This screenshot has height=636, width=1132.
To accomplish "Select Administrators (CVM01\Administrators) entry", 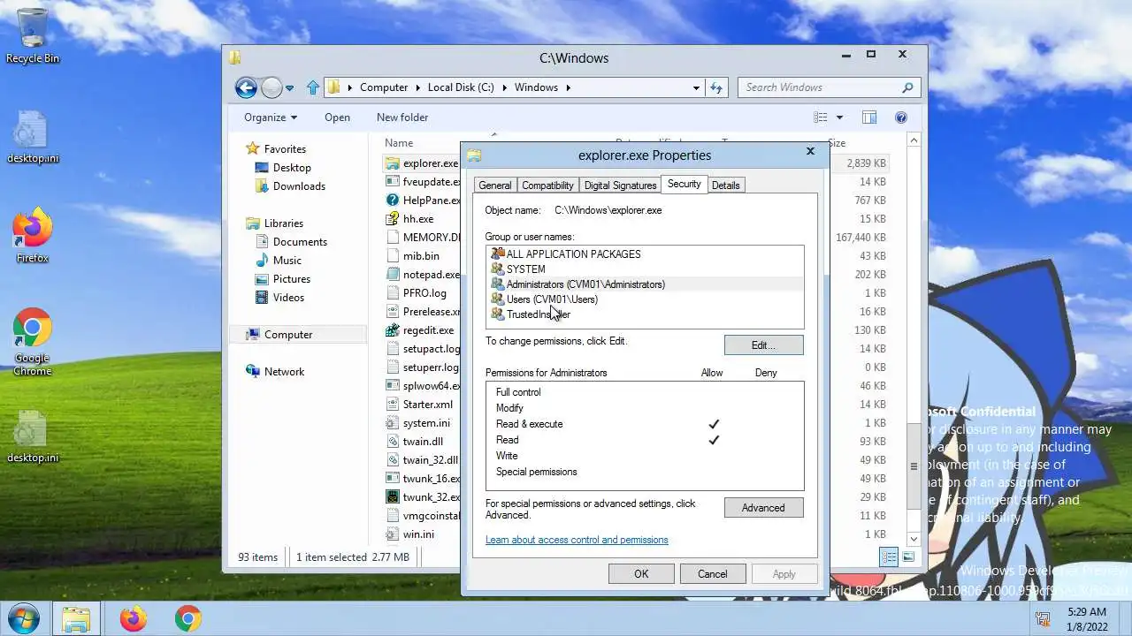I will tap(585, 284).
